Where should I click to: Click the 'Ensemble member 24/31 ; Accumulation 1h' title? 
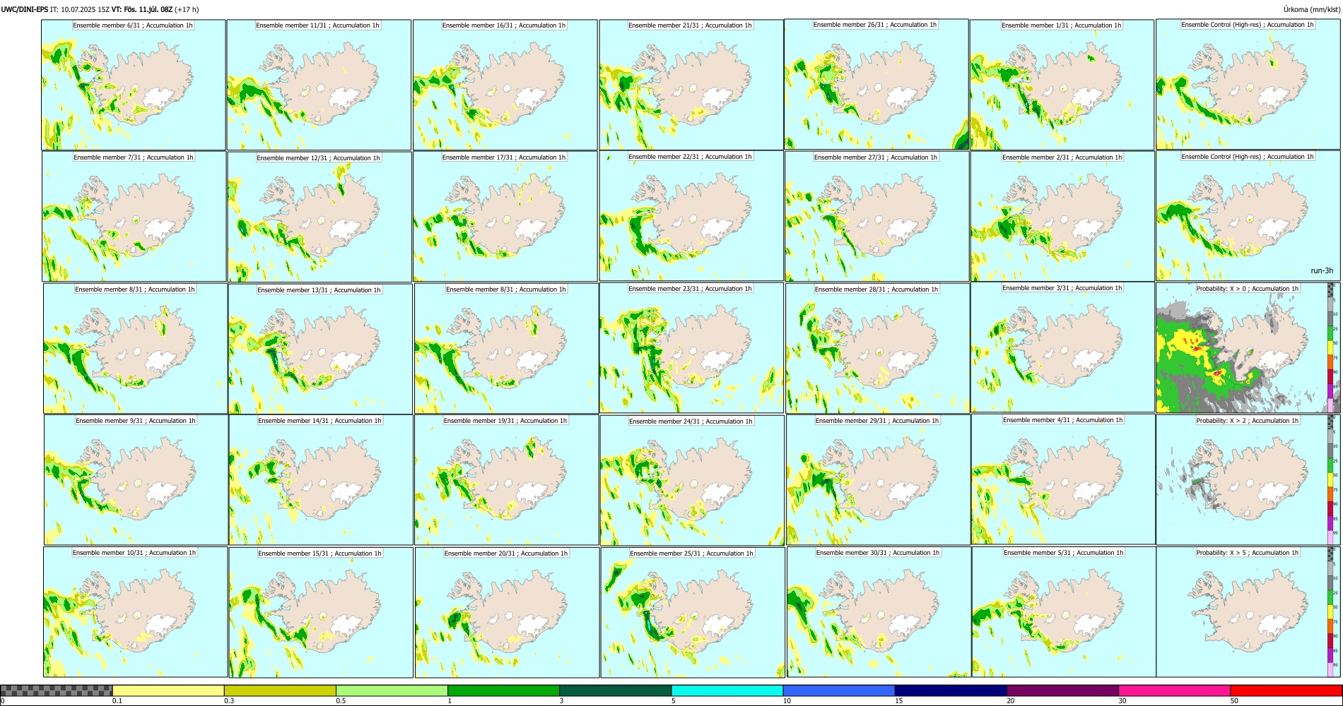click(x=691, y=421)
